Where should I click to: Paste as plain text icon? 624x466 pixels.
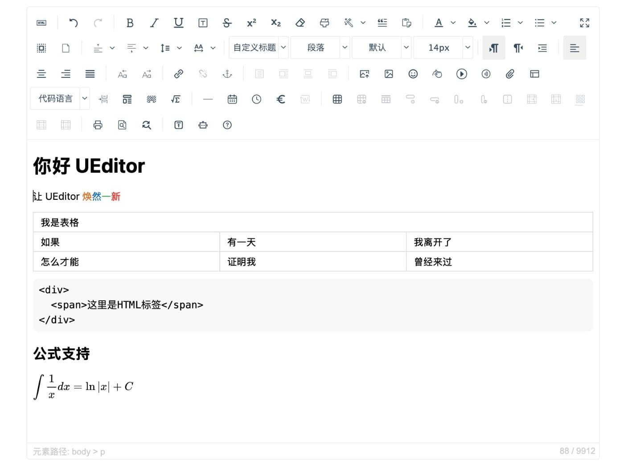point(406,23)
